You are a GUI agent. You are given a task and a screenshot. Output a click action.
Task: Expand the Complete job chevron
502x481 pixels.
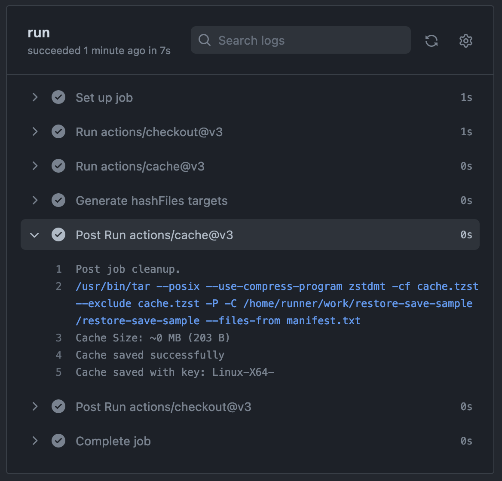tap(35, 441)
